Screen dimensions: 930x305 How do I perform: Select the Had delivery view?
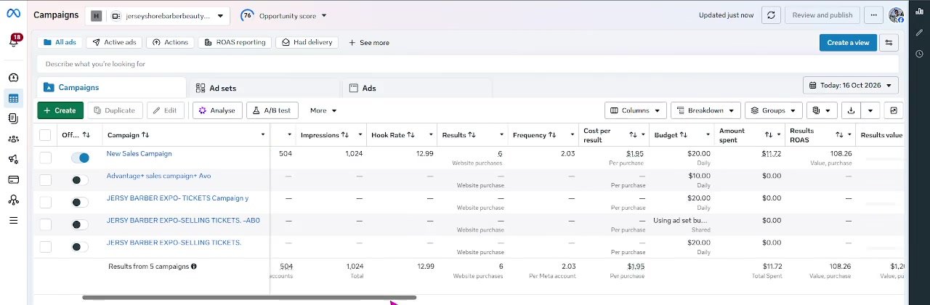307,42
